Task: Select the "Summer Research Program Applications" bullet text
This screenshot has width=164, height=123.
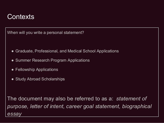Action: [x=52, y=60]
